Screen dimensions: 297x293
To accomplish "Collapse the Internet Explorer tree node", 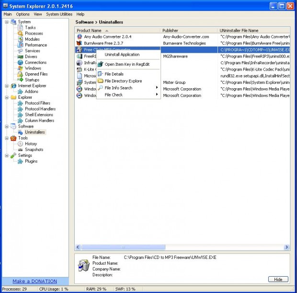I will click(x=7, y=86).
